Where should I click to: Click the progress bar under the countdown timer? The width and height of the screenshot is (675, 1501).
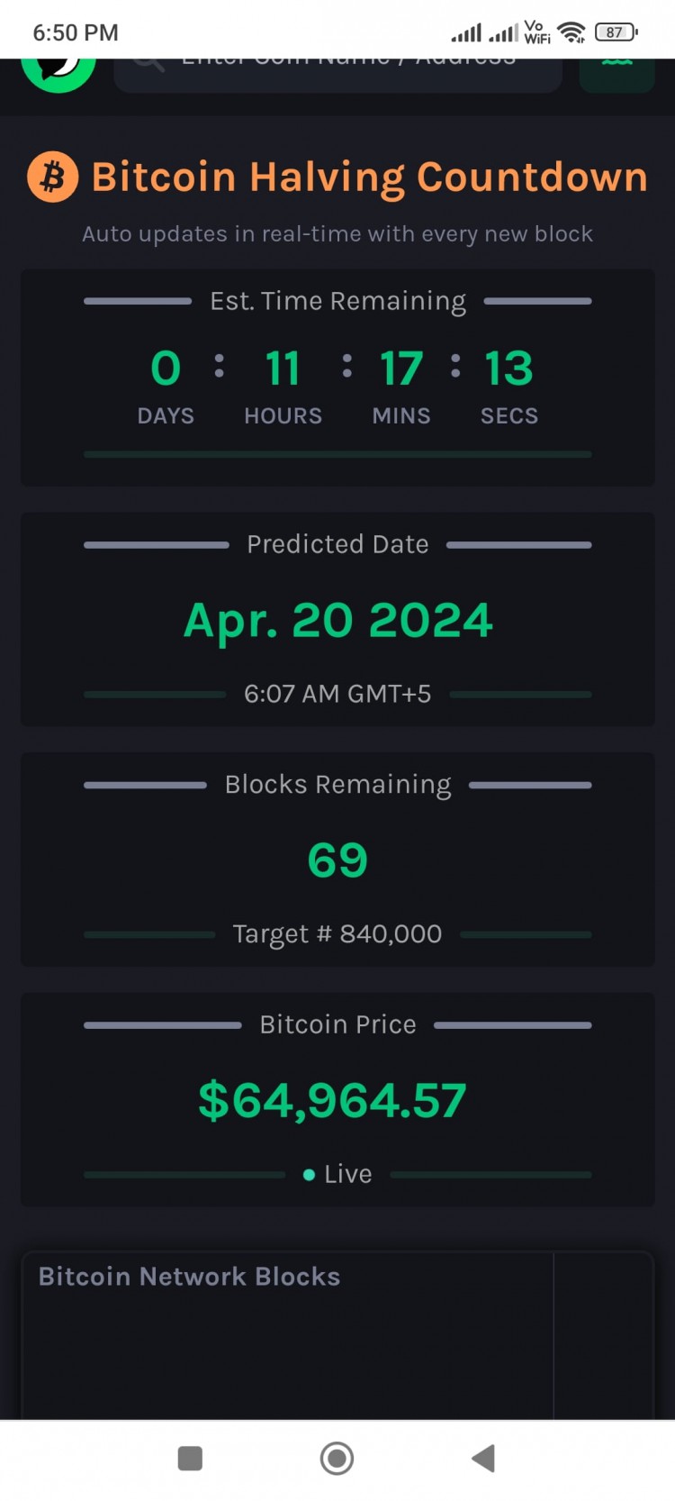click(337, 455)
